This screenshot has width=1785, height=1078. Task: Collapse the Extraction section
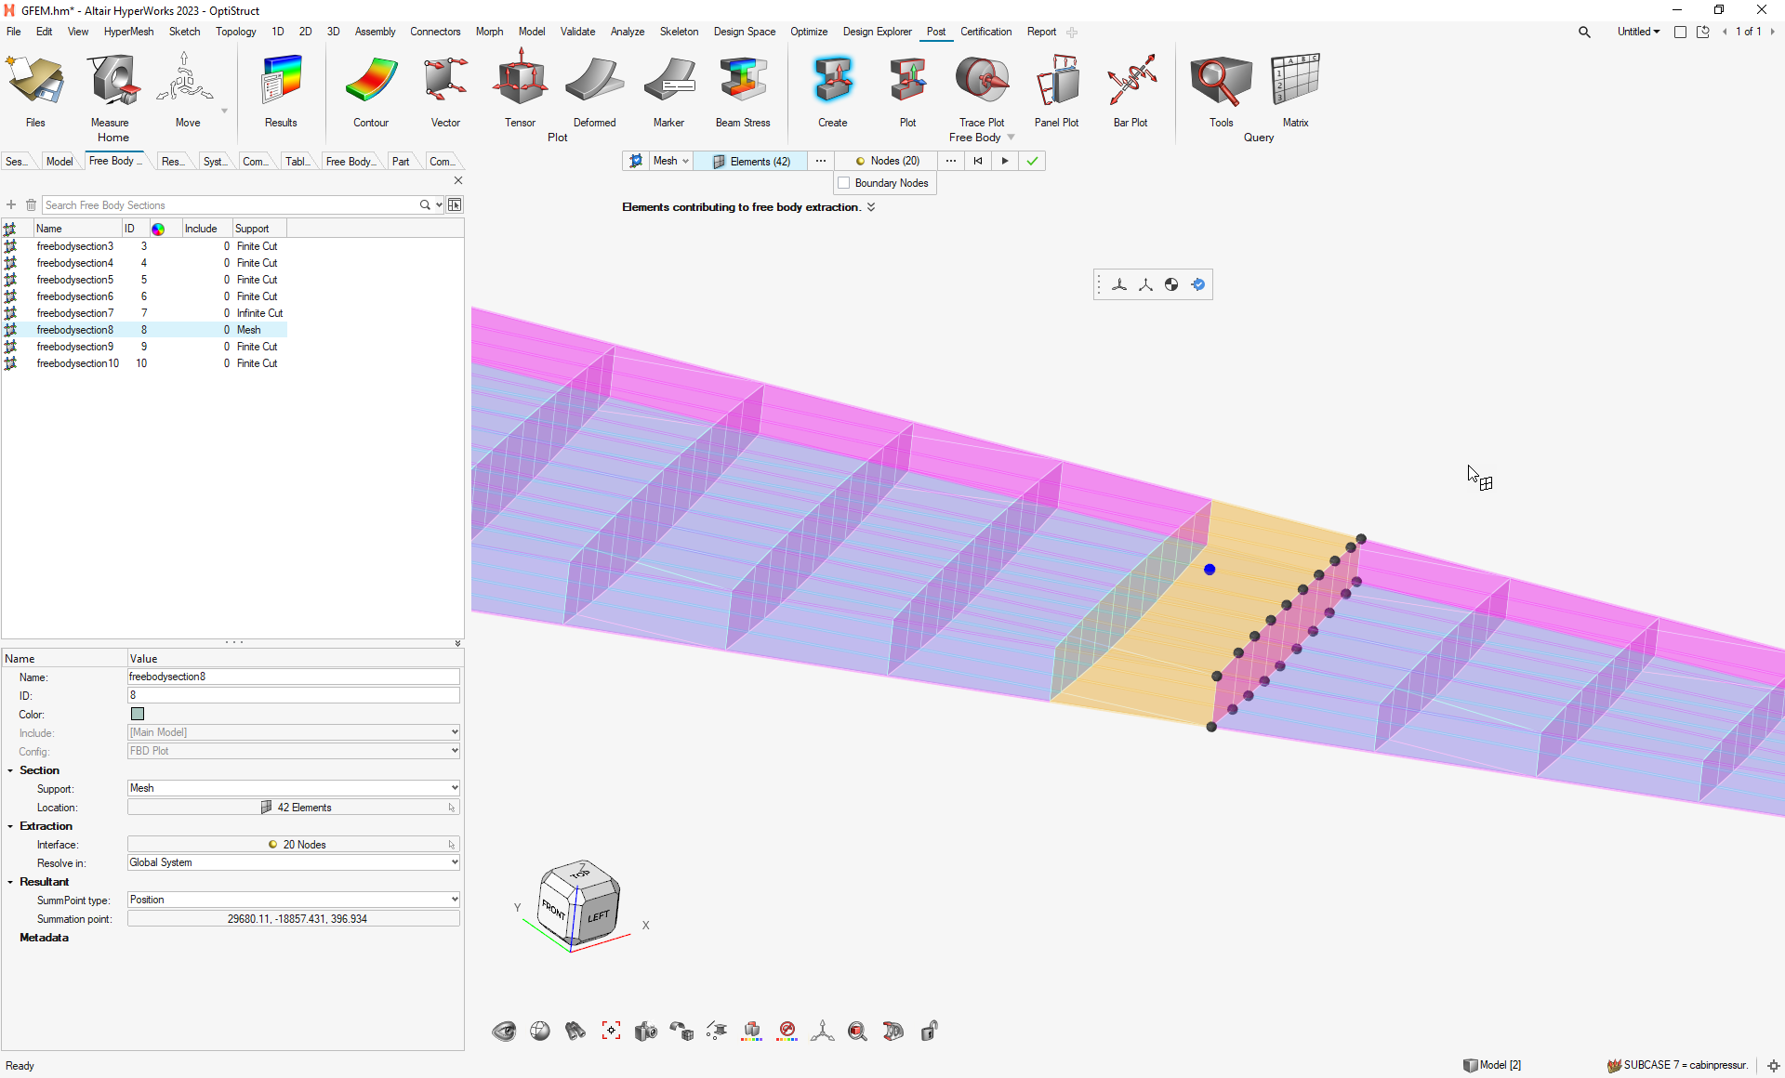11,826
